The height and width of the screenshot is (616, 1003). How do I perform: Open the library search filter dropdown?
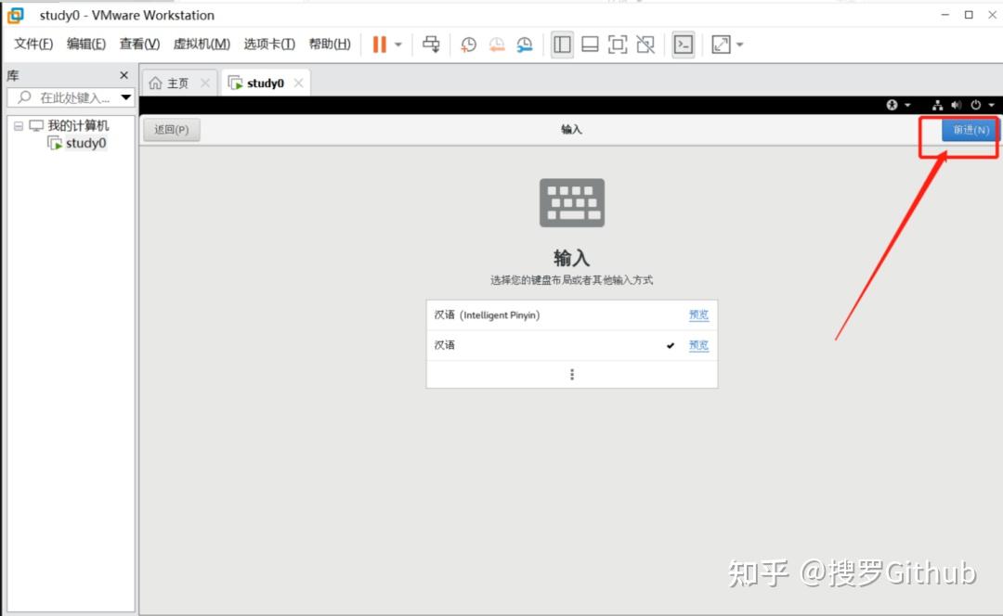tap(126, 97)
